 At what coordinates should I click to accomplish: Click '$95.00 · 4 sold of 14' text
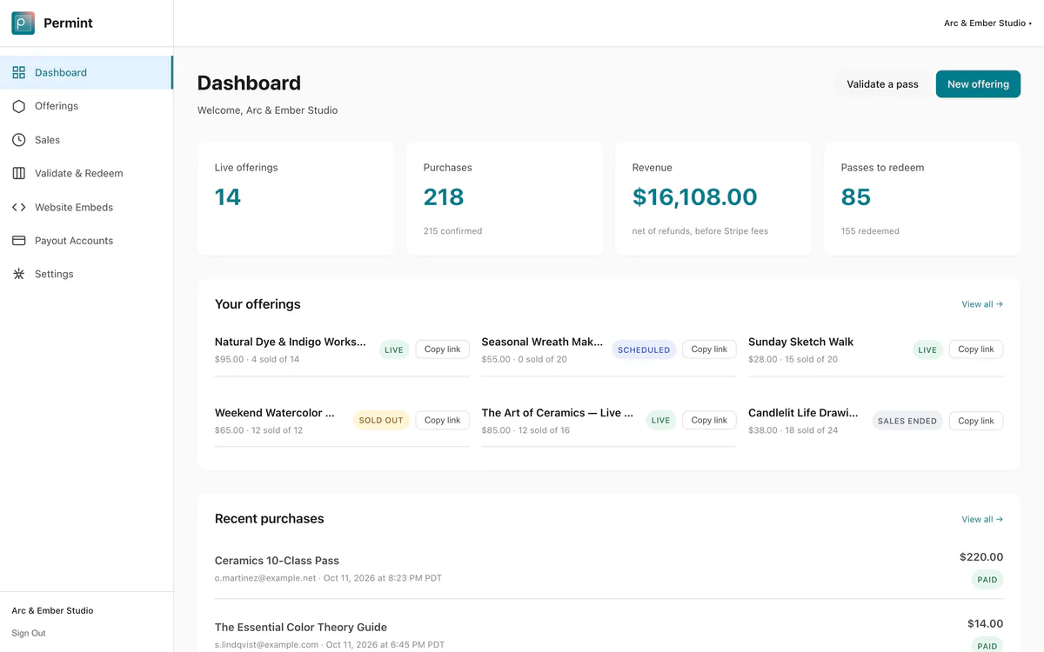click(x=257, y=359)
